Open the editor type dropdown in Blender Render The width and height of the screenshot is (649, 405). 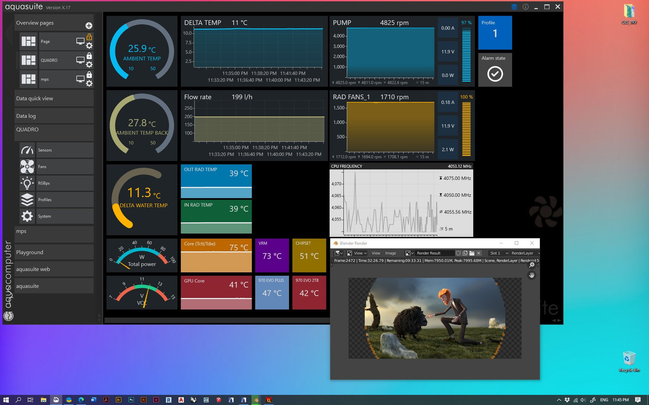(x=339, y=253)
